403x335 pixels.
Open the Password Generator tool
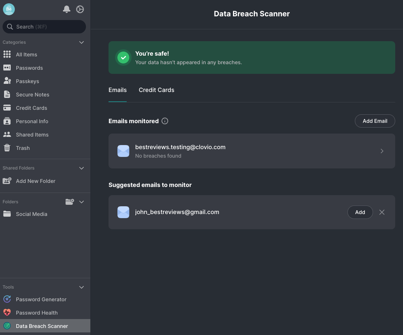point(41,299)
